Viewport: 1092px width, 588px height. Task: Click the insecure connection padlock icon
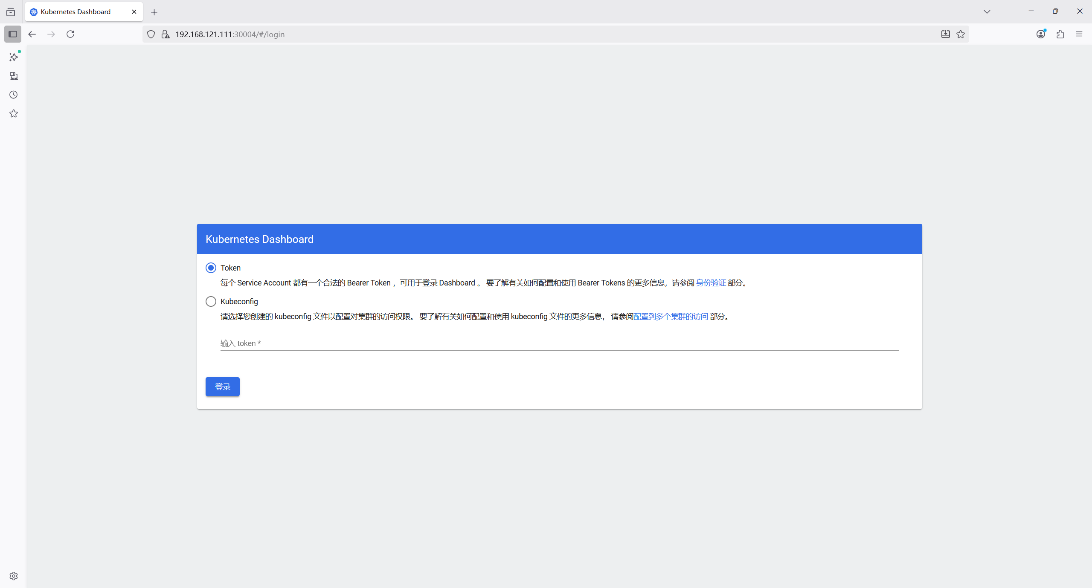166,34
